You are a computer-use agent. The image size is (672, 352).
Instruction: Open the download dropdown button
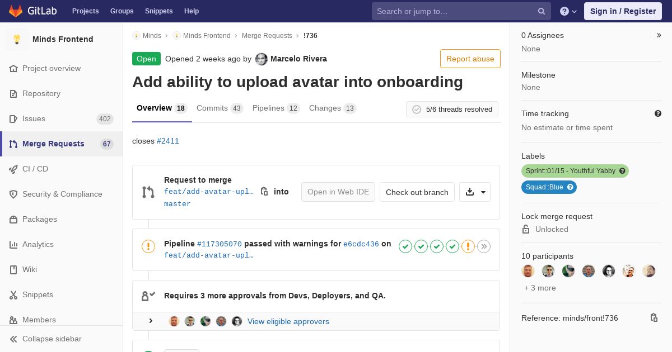pos(475,192)
